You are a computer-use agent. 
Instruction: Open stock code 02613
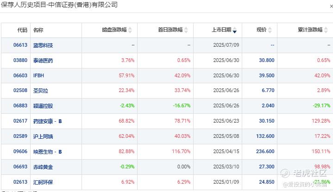click(20, 182)
